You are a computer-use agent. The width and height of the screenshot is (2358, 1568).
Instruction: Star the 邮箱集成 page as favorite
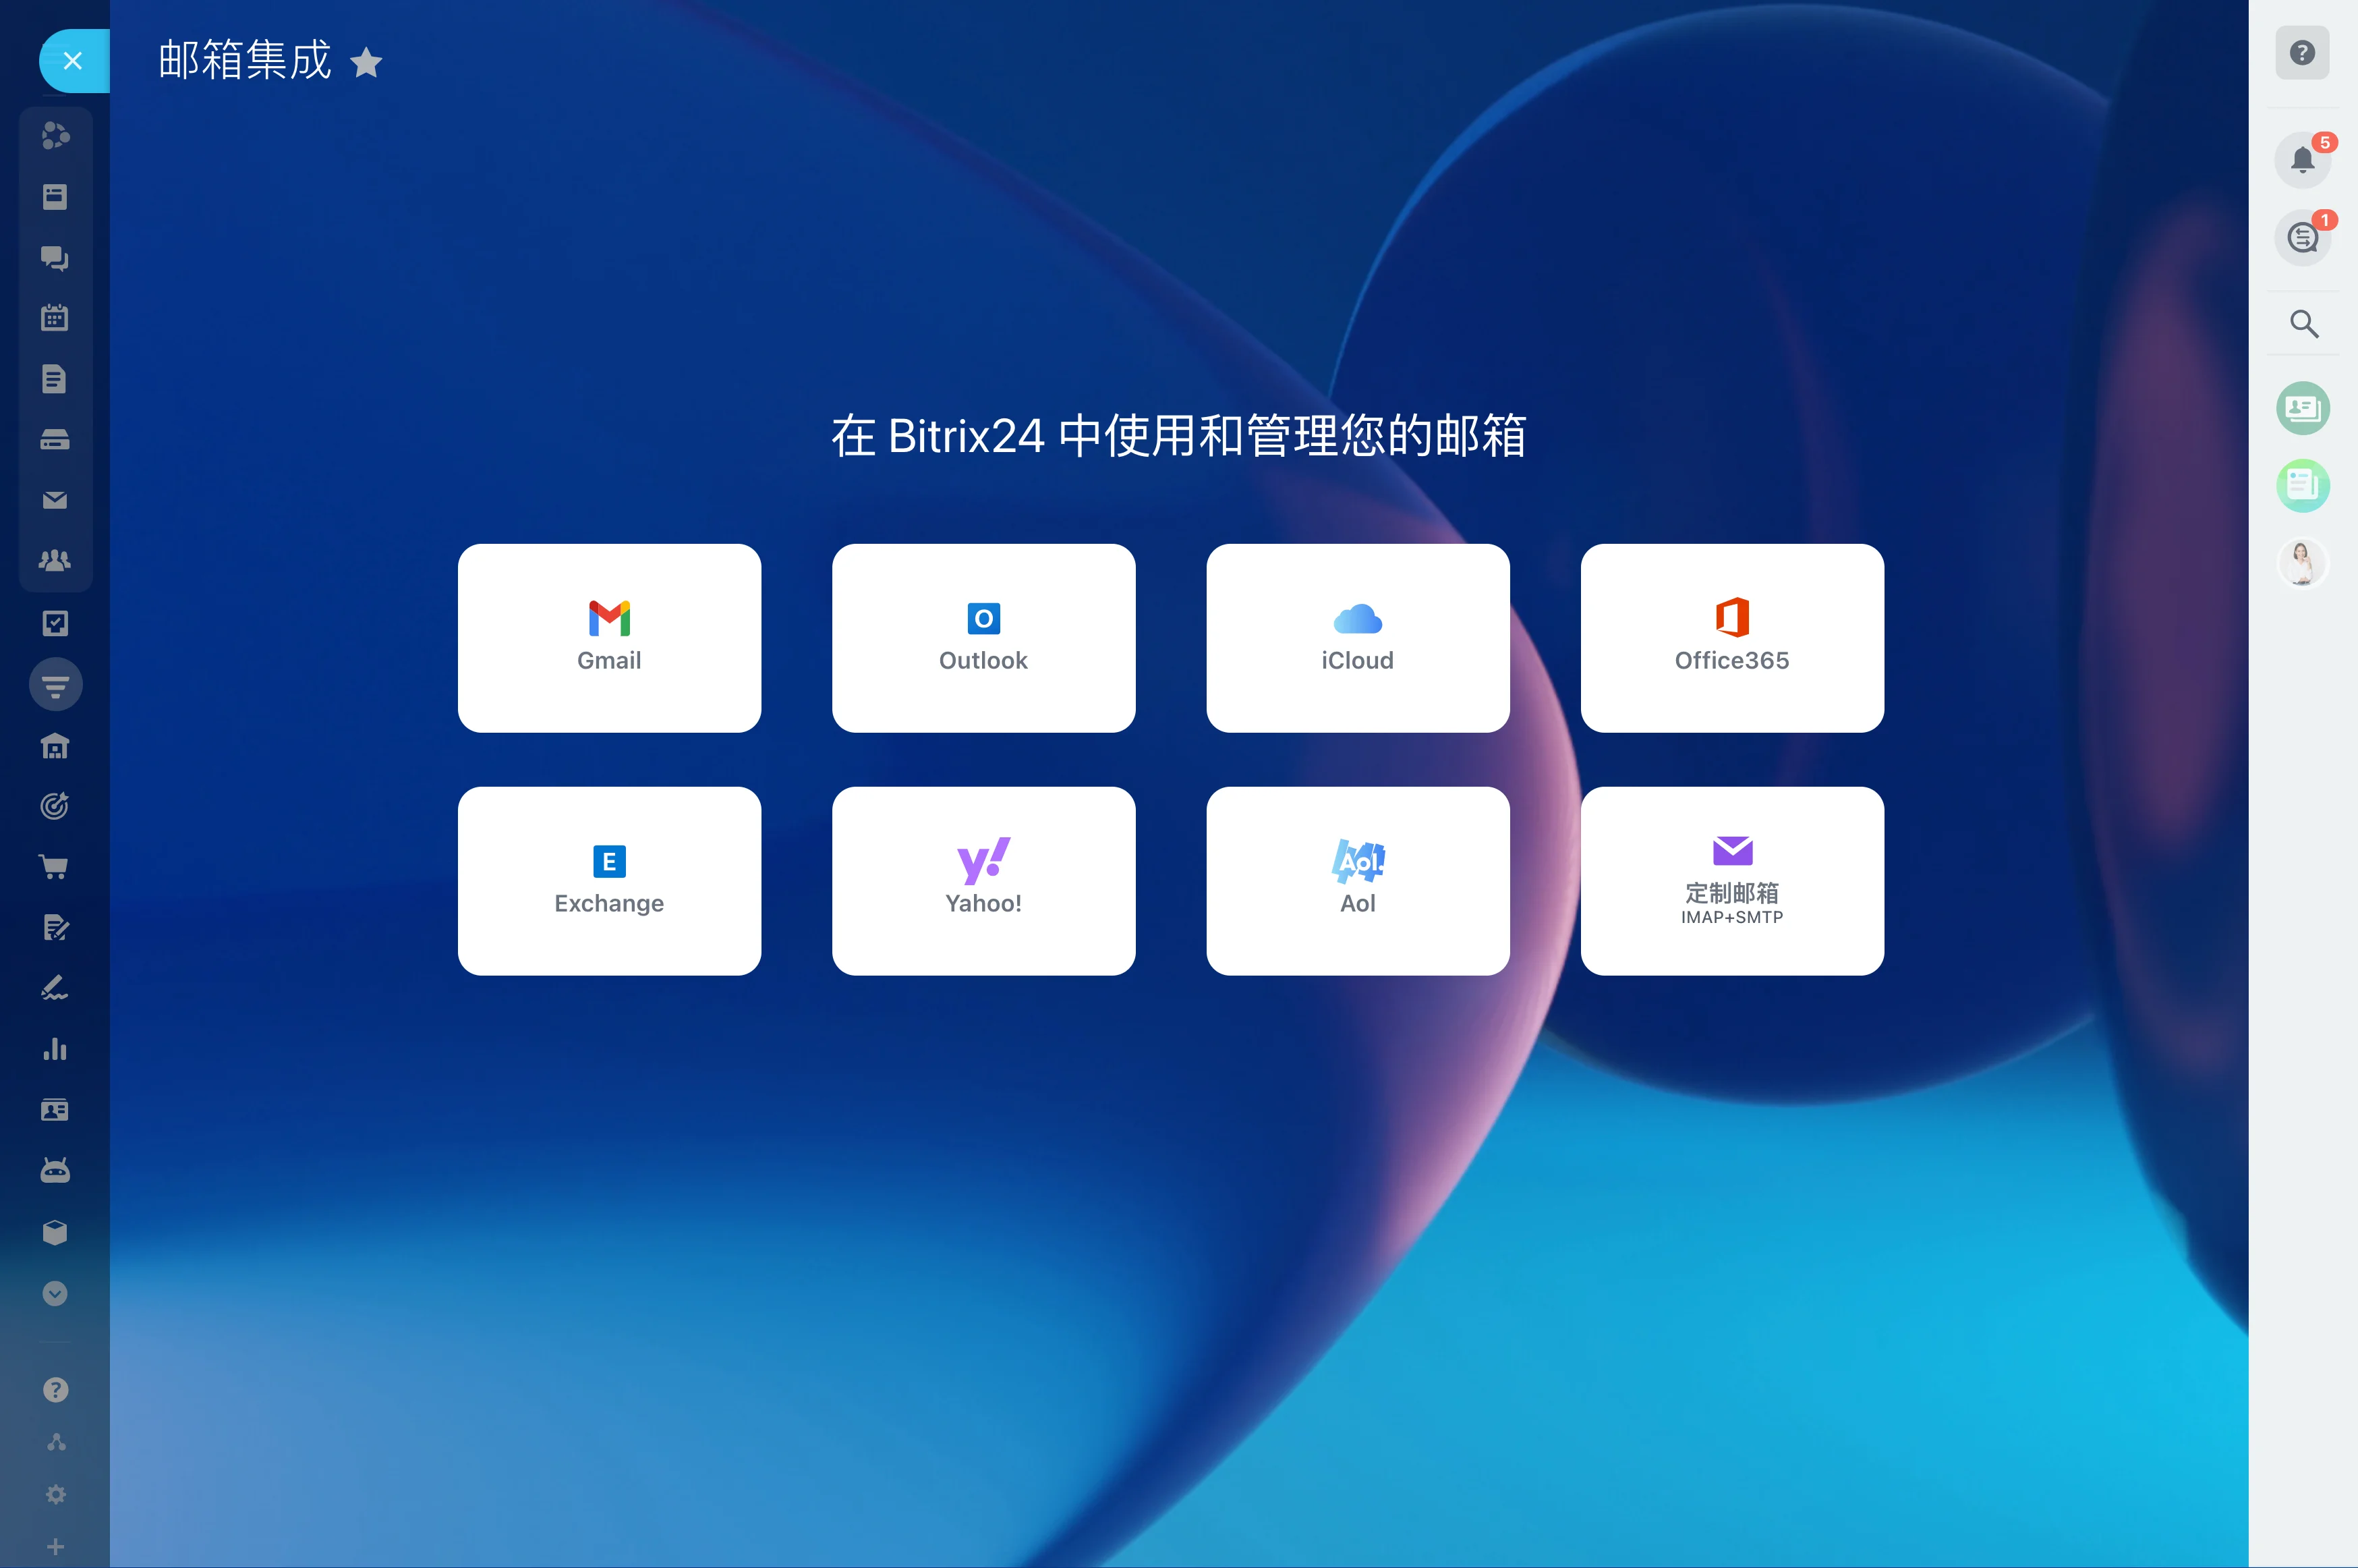pyautogui.click(x=366, y=63)
